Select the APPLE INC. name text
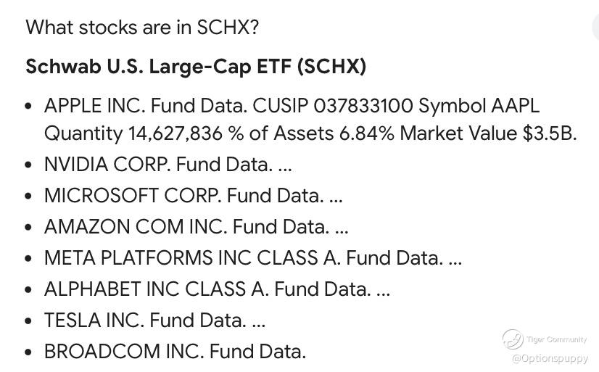The width and height of the screenshot is (599, 372). [x=94, y=106]
